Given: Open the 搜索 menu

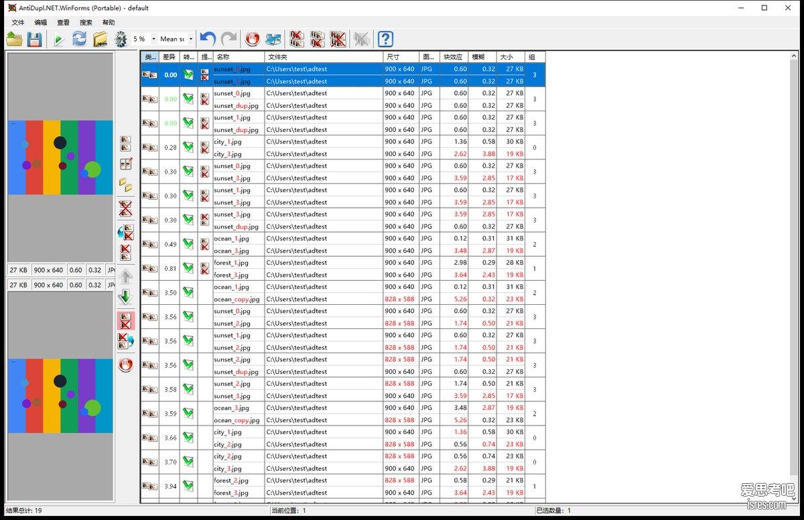Looking at the screenshot, I should tap(86, 23).
